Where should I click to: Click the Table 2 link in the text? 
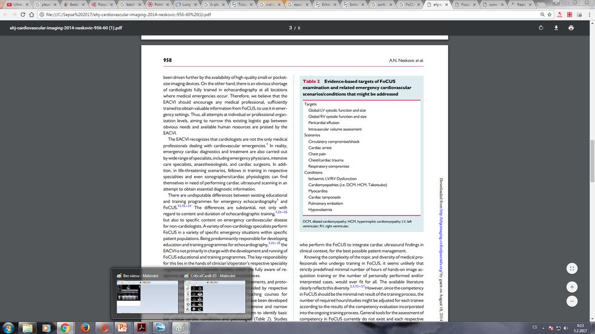tap(262, 319)
